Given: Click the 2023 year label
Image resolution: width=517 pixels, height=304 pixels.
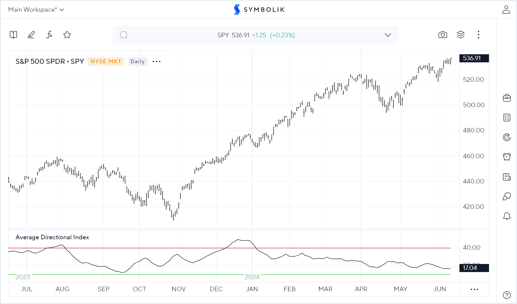Looking at the screenshot, I should tap(23, 277).
